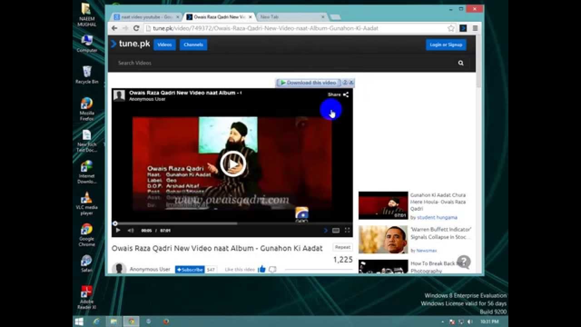Open a new browser tab
The width and height of the screenshot is (581, 327).
335,17
